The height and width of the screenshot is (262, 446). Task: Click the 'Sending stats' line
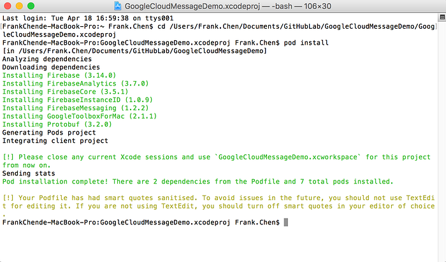[29, 173]
